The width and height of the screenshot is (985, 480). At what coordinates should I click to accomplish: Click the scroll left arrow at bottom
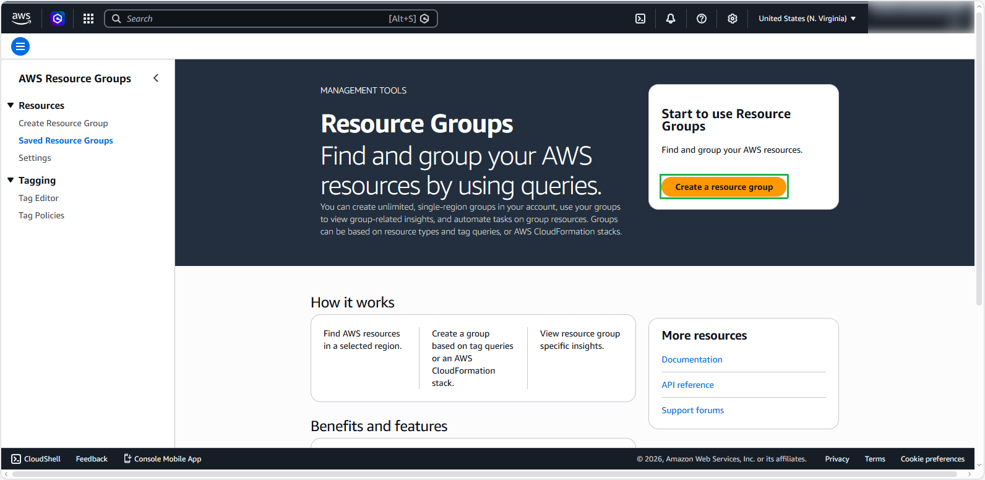[x=6, y=474]
